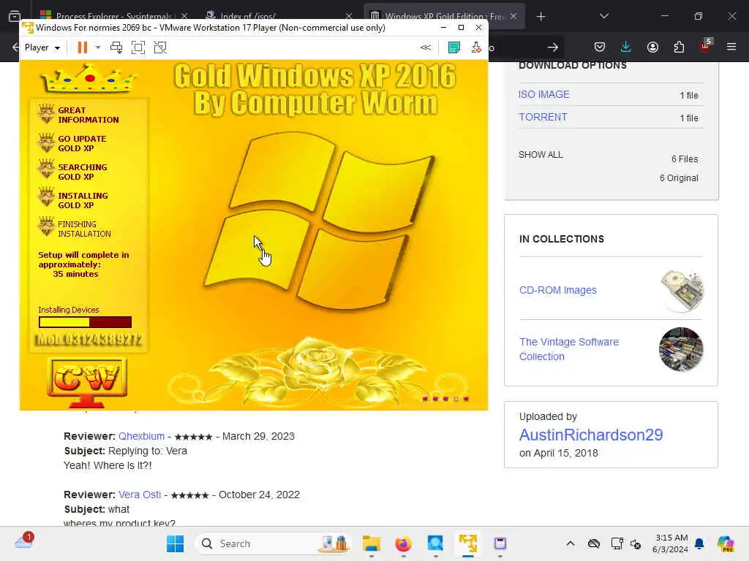This screenshot has width=749, height=561.
Task: Send Ctrl+Alt+Del to the VM
Action: point(116,47)
